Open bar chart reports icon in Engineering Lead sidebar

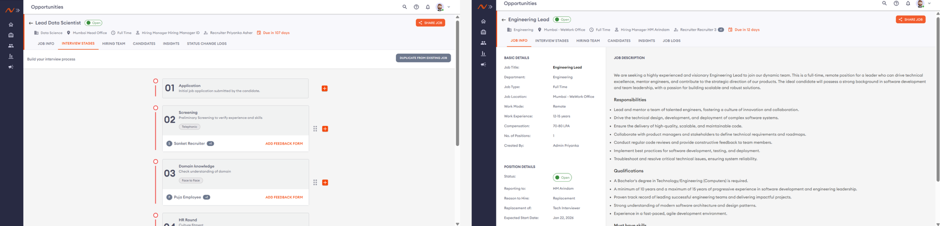point(483,53)
